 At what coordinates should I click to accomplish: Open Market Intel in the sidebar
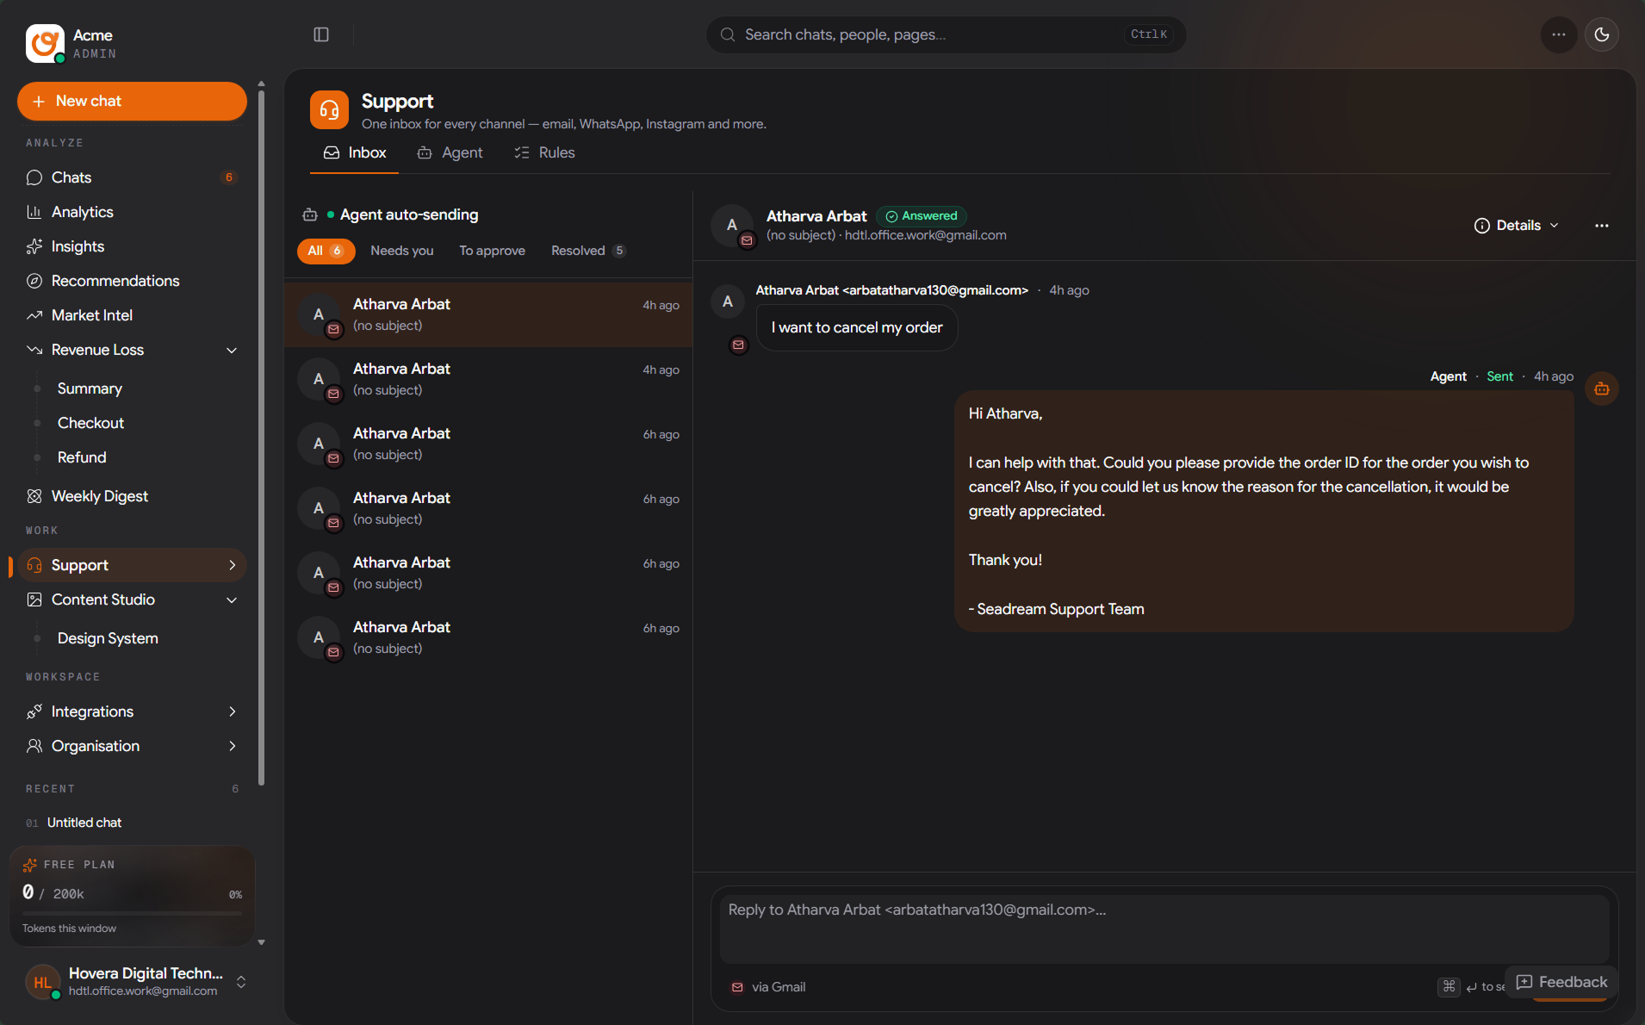point(132,315)
